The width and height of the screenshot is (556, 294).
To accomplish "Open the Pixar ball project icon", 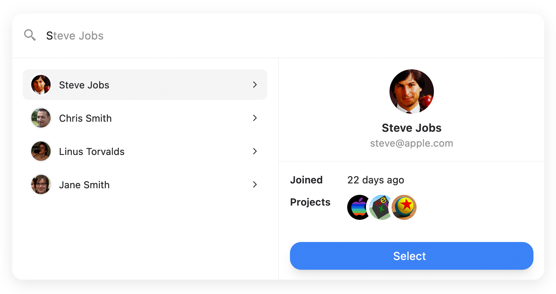I will coord(404,207).
